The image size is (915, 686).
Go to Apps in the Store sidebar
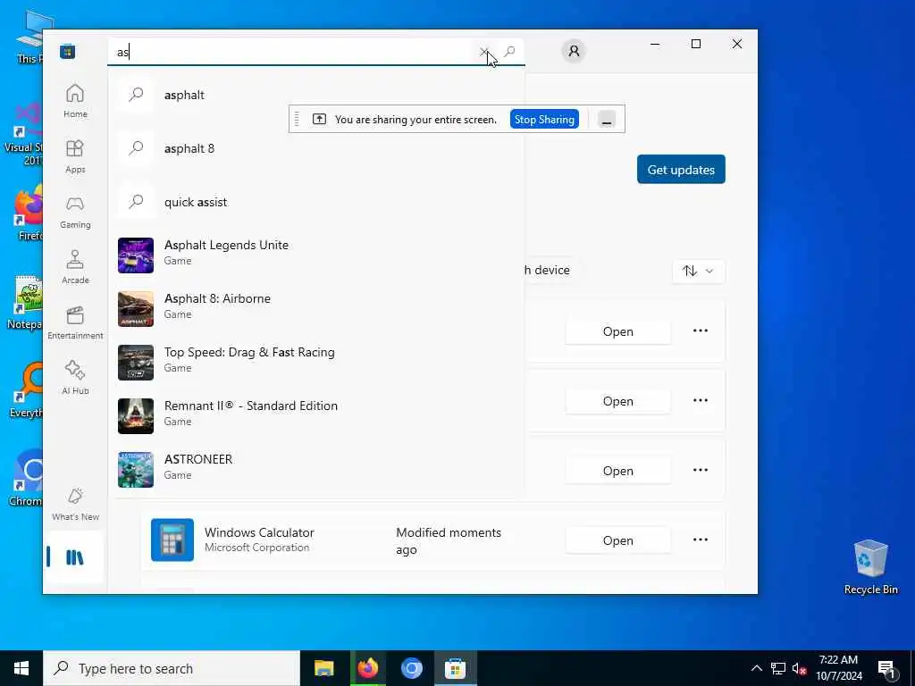pos(75,156)
